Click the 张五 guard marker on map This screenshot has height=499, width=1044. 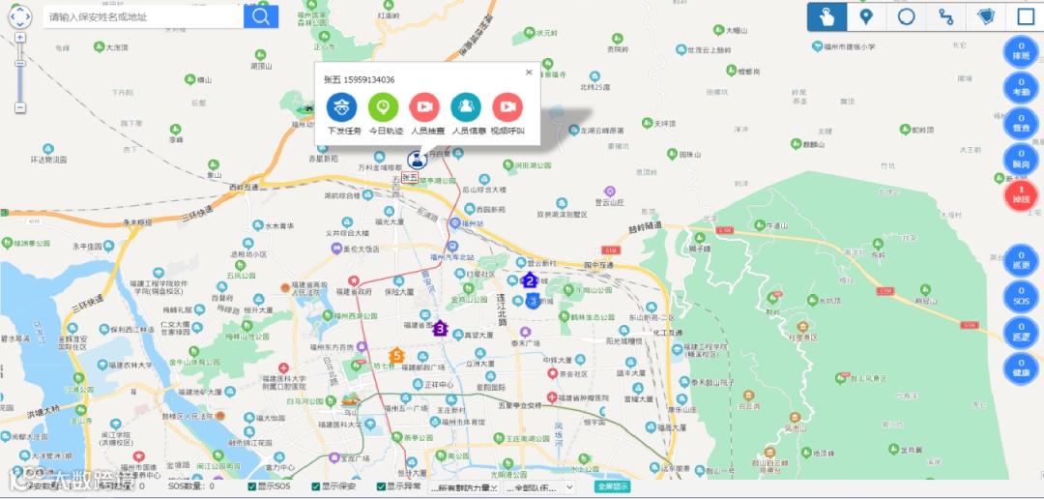pos(418,160)
